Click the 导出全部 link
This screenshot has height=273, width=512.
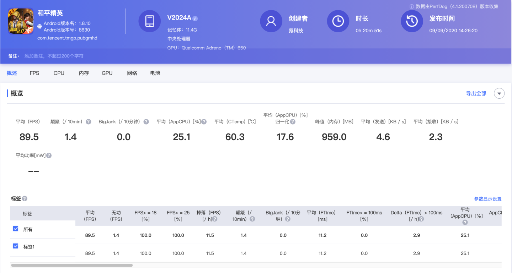[x=476, y=93]
